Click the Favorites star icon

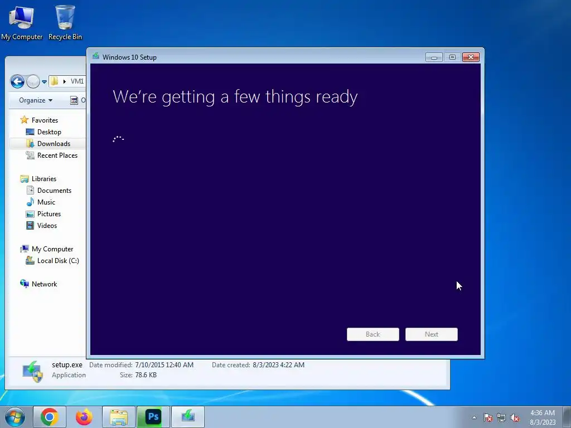click(25, 120)
